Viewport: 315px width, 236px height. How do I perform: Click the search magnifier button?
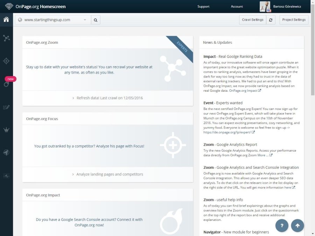[x=96, y=20]
